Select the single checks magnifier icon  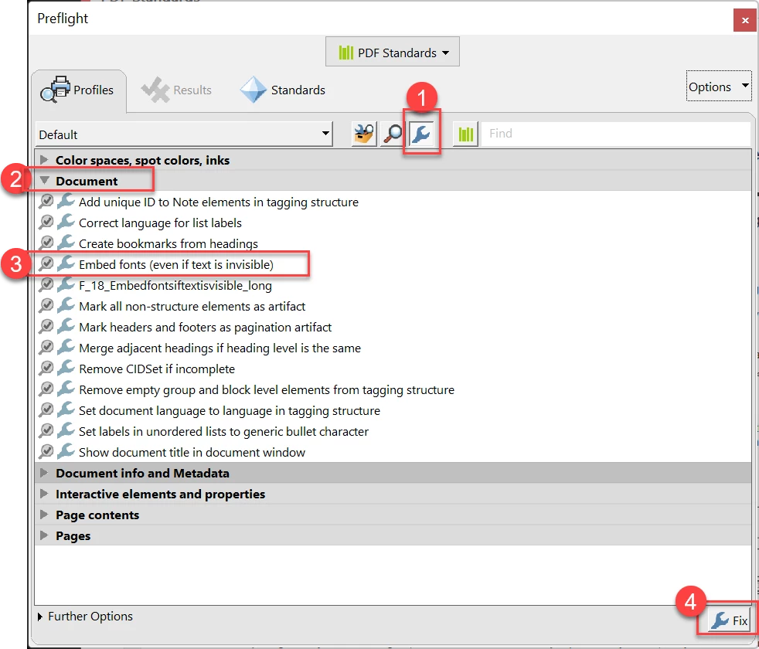click(x=393, y=134)
